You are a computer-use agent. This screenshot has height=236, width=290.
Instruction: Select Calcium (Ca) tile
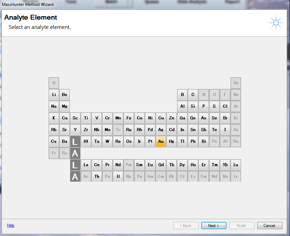(x=65, y=118)
